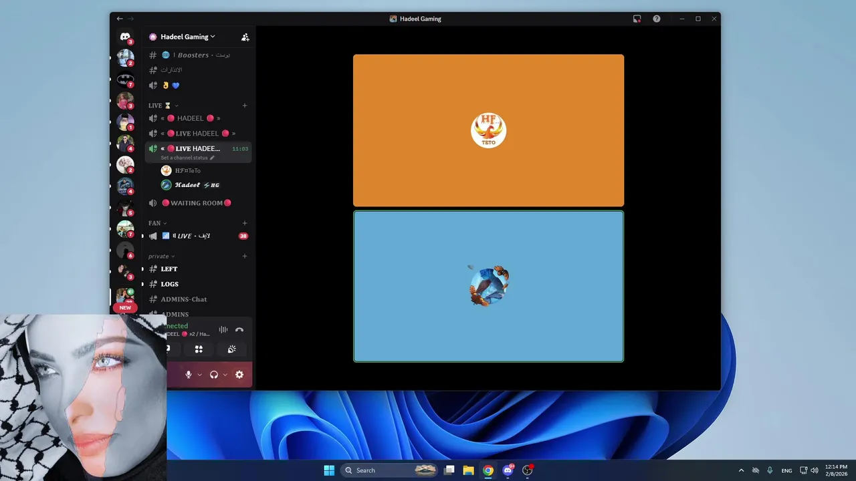The width and height of the screenshot is (856, 481).
Task: Open Discord user settings gear
Action: [239, 375]
